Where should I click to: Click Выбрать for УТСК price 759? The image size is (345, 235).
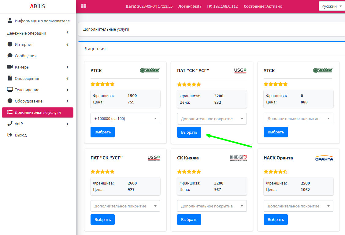coord(102,132)
